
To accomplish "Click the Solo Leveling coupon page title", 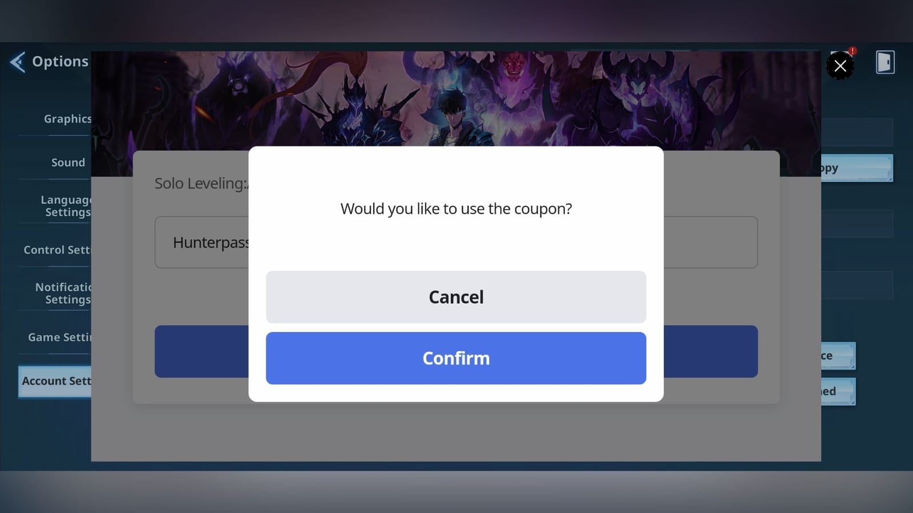I will (201, 183).
